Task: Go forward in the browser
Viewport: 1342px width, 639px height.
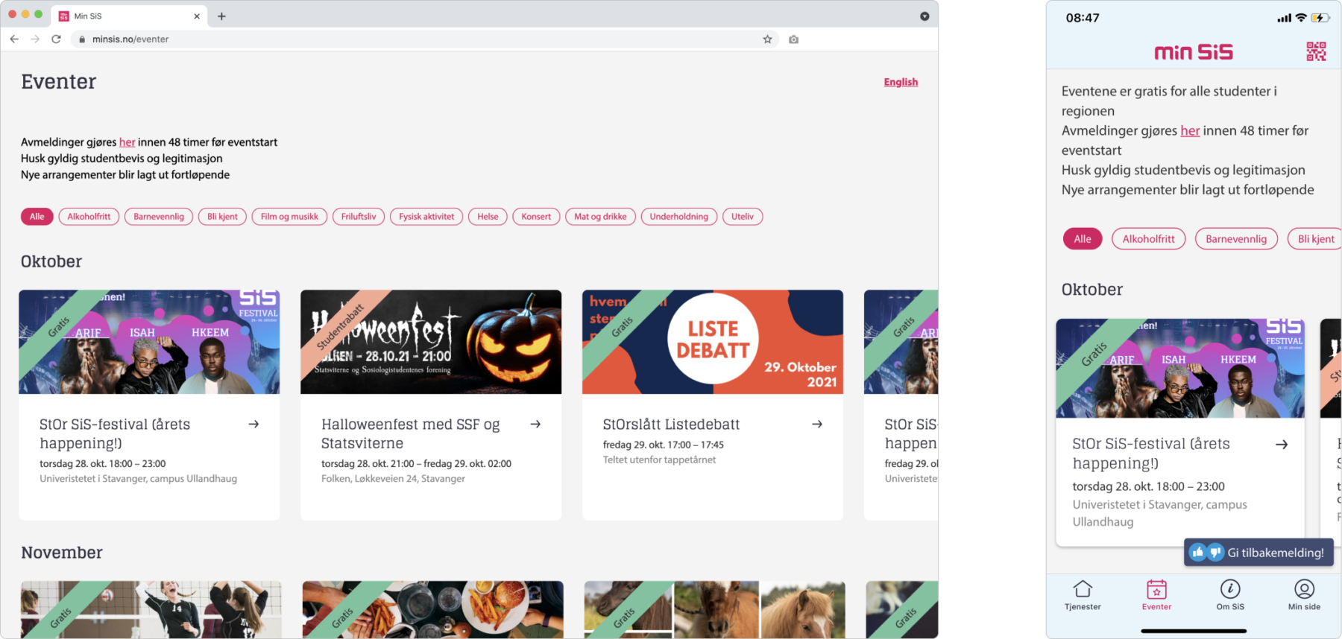Action: pos(35,39)
